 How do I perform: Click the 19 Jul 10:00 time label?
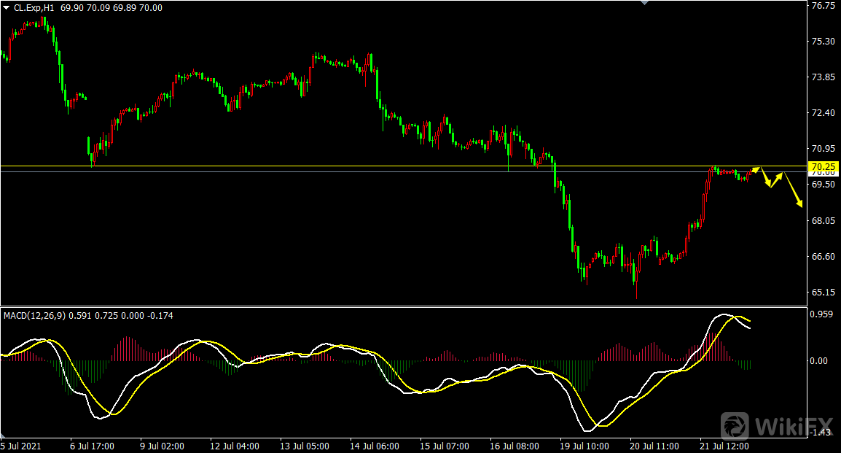585,445
